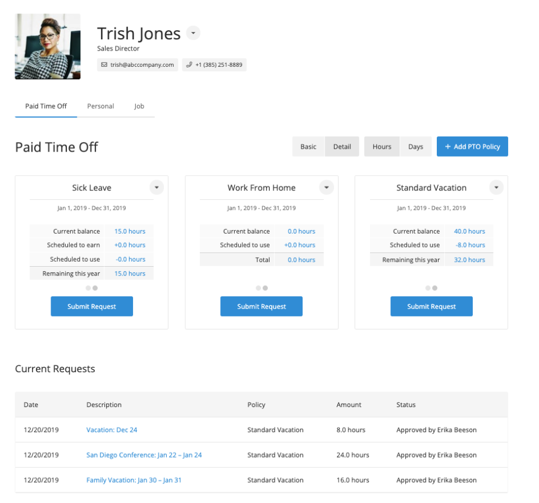View the Family Vacation Jan 30 request
539x503 pixels.
(134, 480)
